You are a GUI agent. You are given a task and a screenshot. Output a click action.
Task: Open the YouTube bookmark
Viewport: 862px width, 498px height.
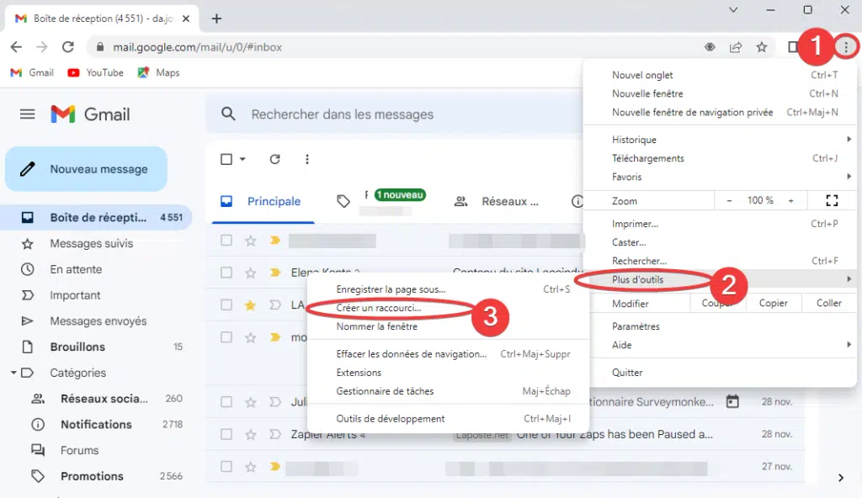pos(96,72)
